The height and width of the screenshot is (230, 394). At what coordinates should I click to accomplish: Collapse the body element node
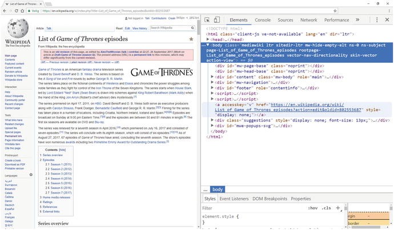pos(208,45)
